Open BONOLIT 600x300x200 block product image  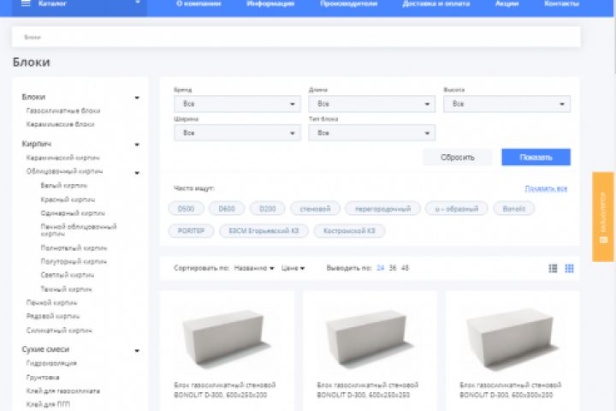512,338
